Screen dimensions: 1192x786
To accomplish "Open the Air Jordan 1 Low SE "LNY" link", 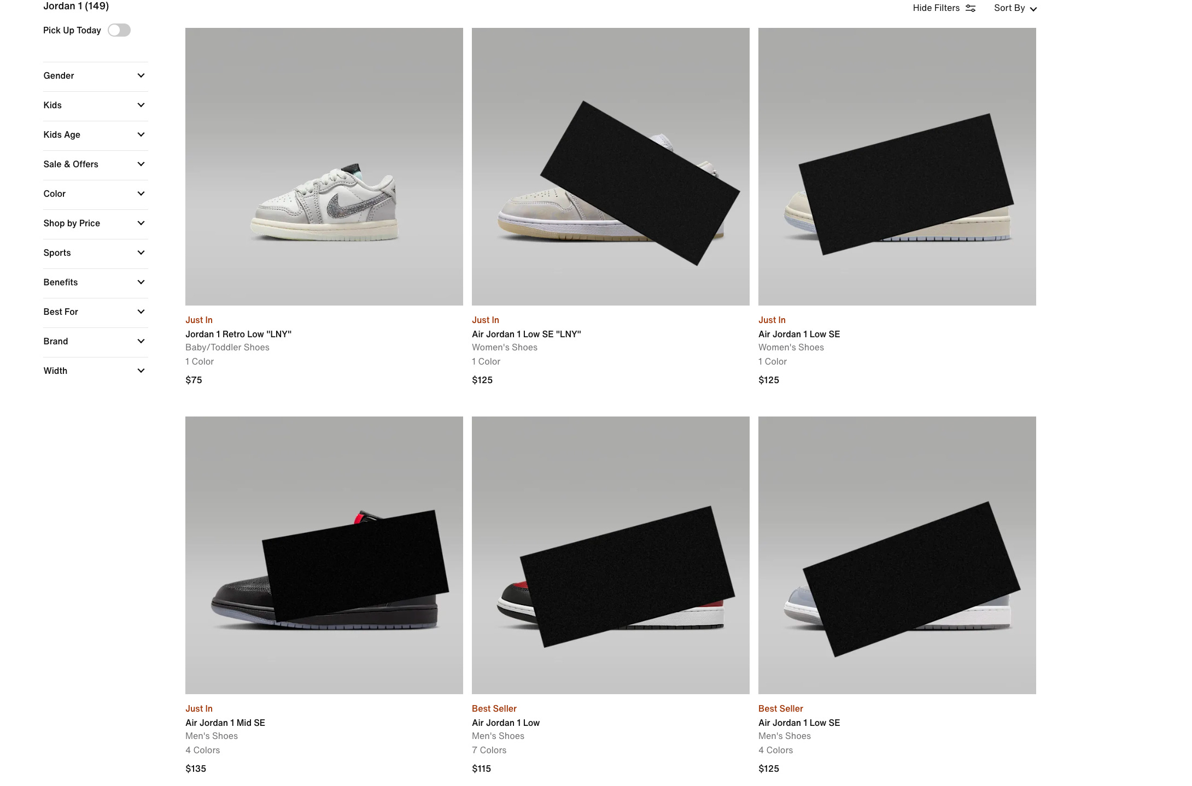I will coord(527,334).
